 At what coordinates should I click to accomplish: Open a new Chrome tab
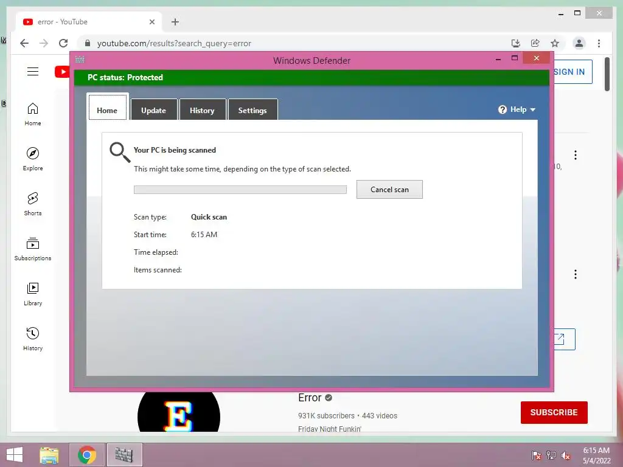click(x=175, y=22)
